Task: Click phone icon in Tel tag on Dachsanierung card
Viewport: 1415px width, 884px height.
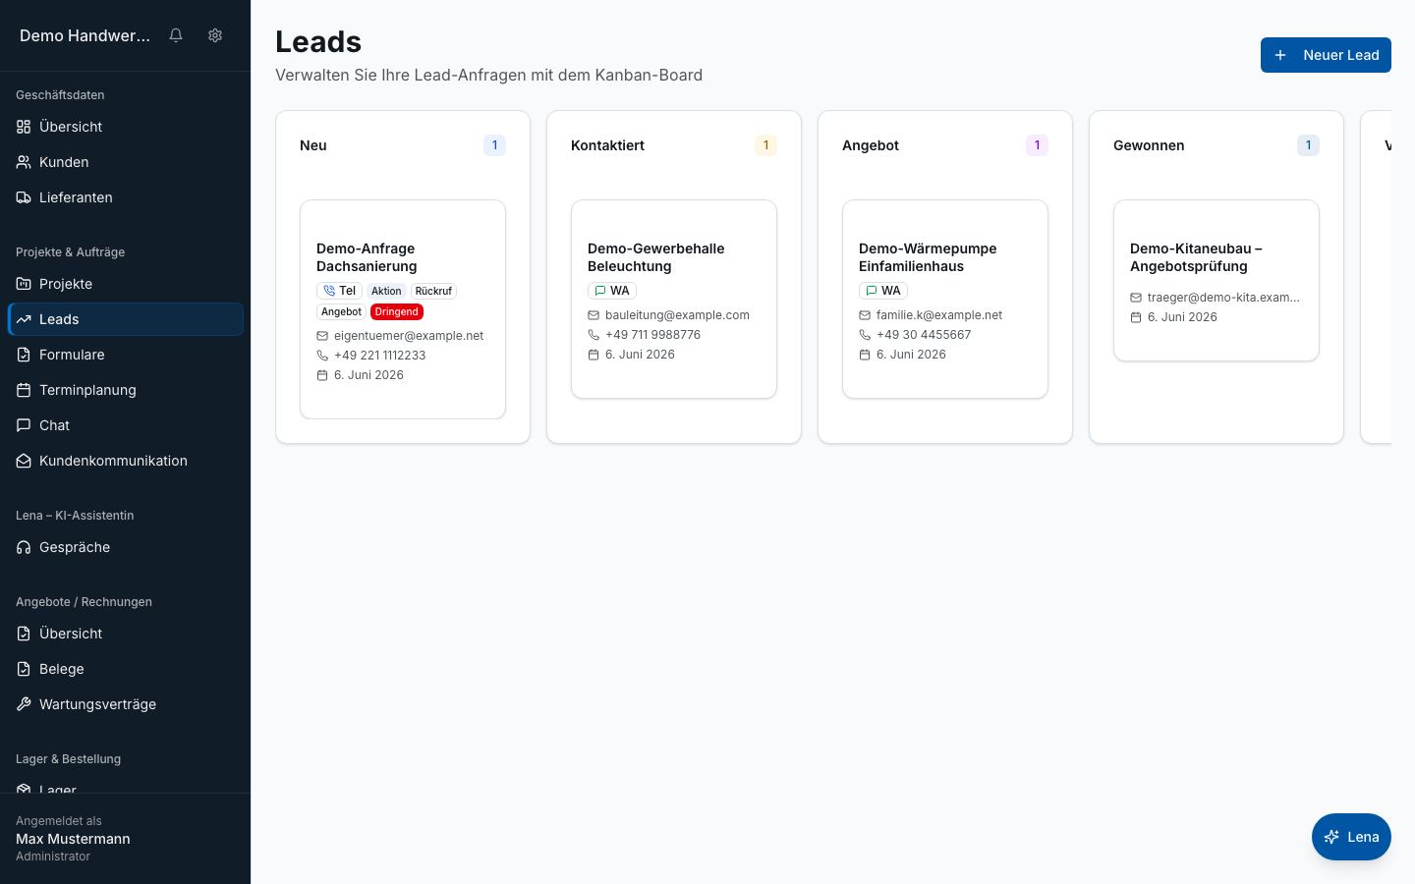Action: (329, 291)
